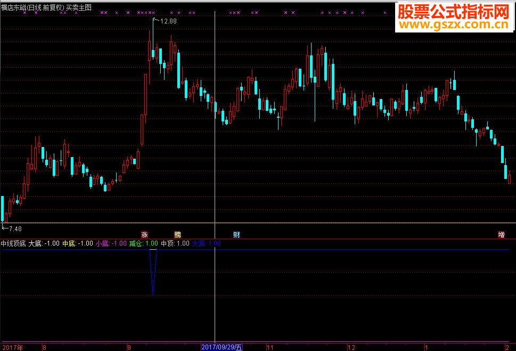Click the red 涨 info marker
Screen dimensions: 516x351
tap(144, 235)
